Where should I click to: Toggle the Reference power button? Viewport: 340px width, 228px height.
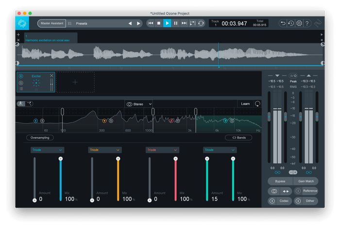(298, 191)
